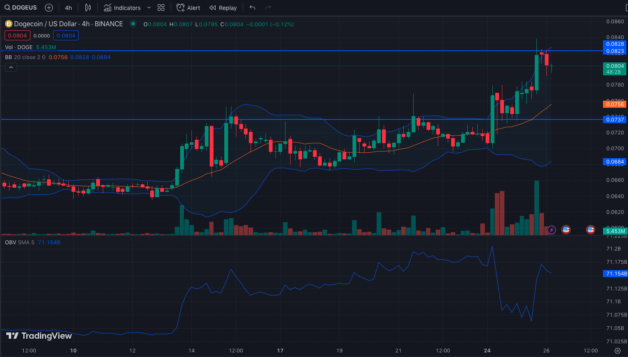This screenshot has height=357, width=628.
Task: Click the 0.0828 upper band price label
Action: click(x=615, y=44)
